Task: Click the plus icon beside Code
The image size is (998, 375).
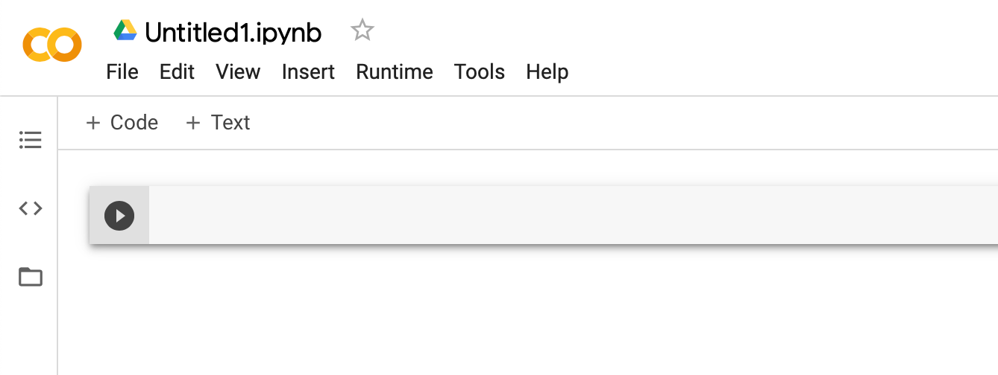Action: click(x=93, y=123)
